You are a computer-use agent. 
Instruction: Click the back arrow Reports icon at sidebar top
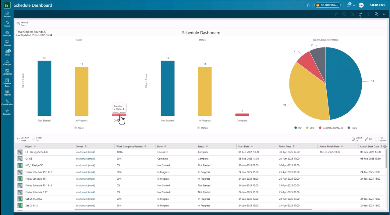tap(7, 14)
